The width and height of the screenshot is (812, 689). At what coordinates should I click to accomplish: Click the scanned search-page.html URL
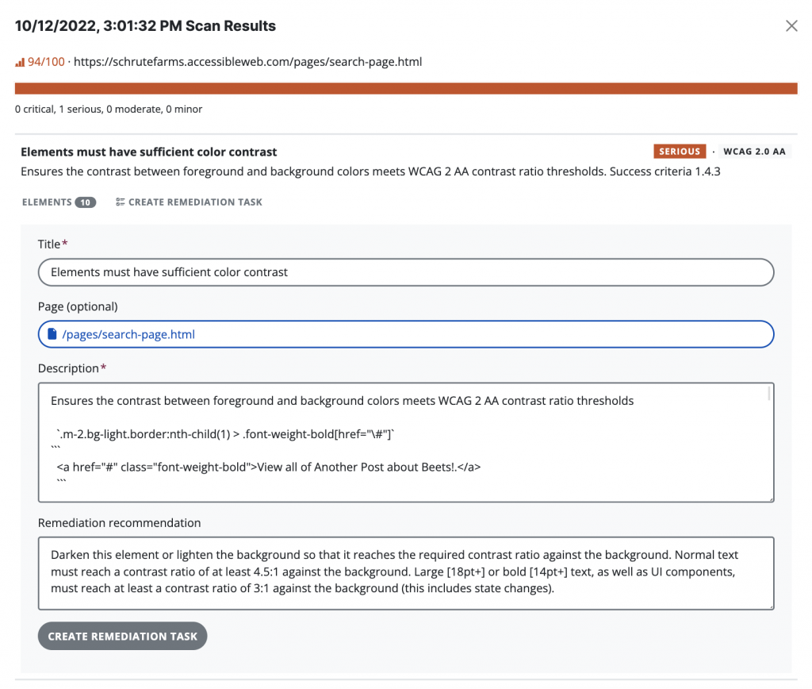pos(247,62)
